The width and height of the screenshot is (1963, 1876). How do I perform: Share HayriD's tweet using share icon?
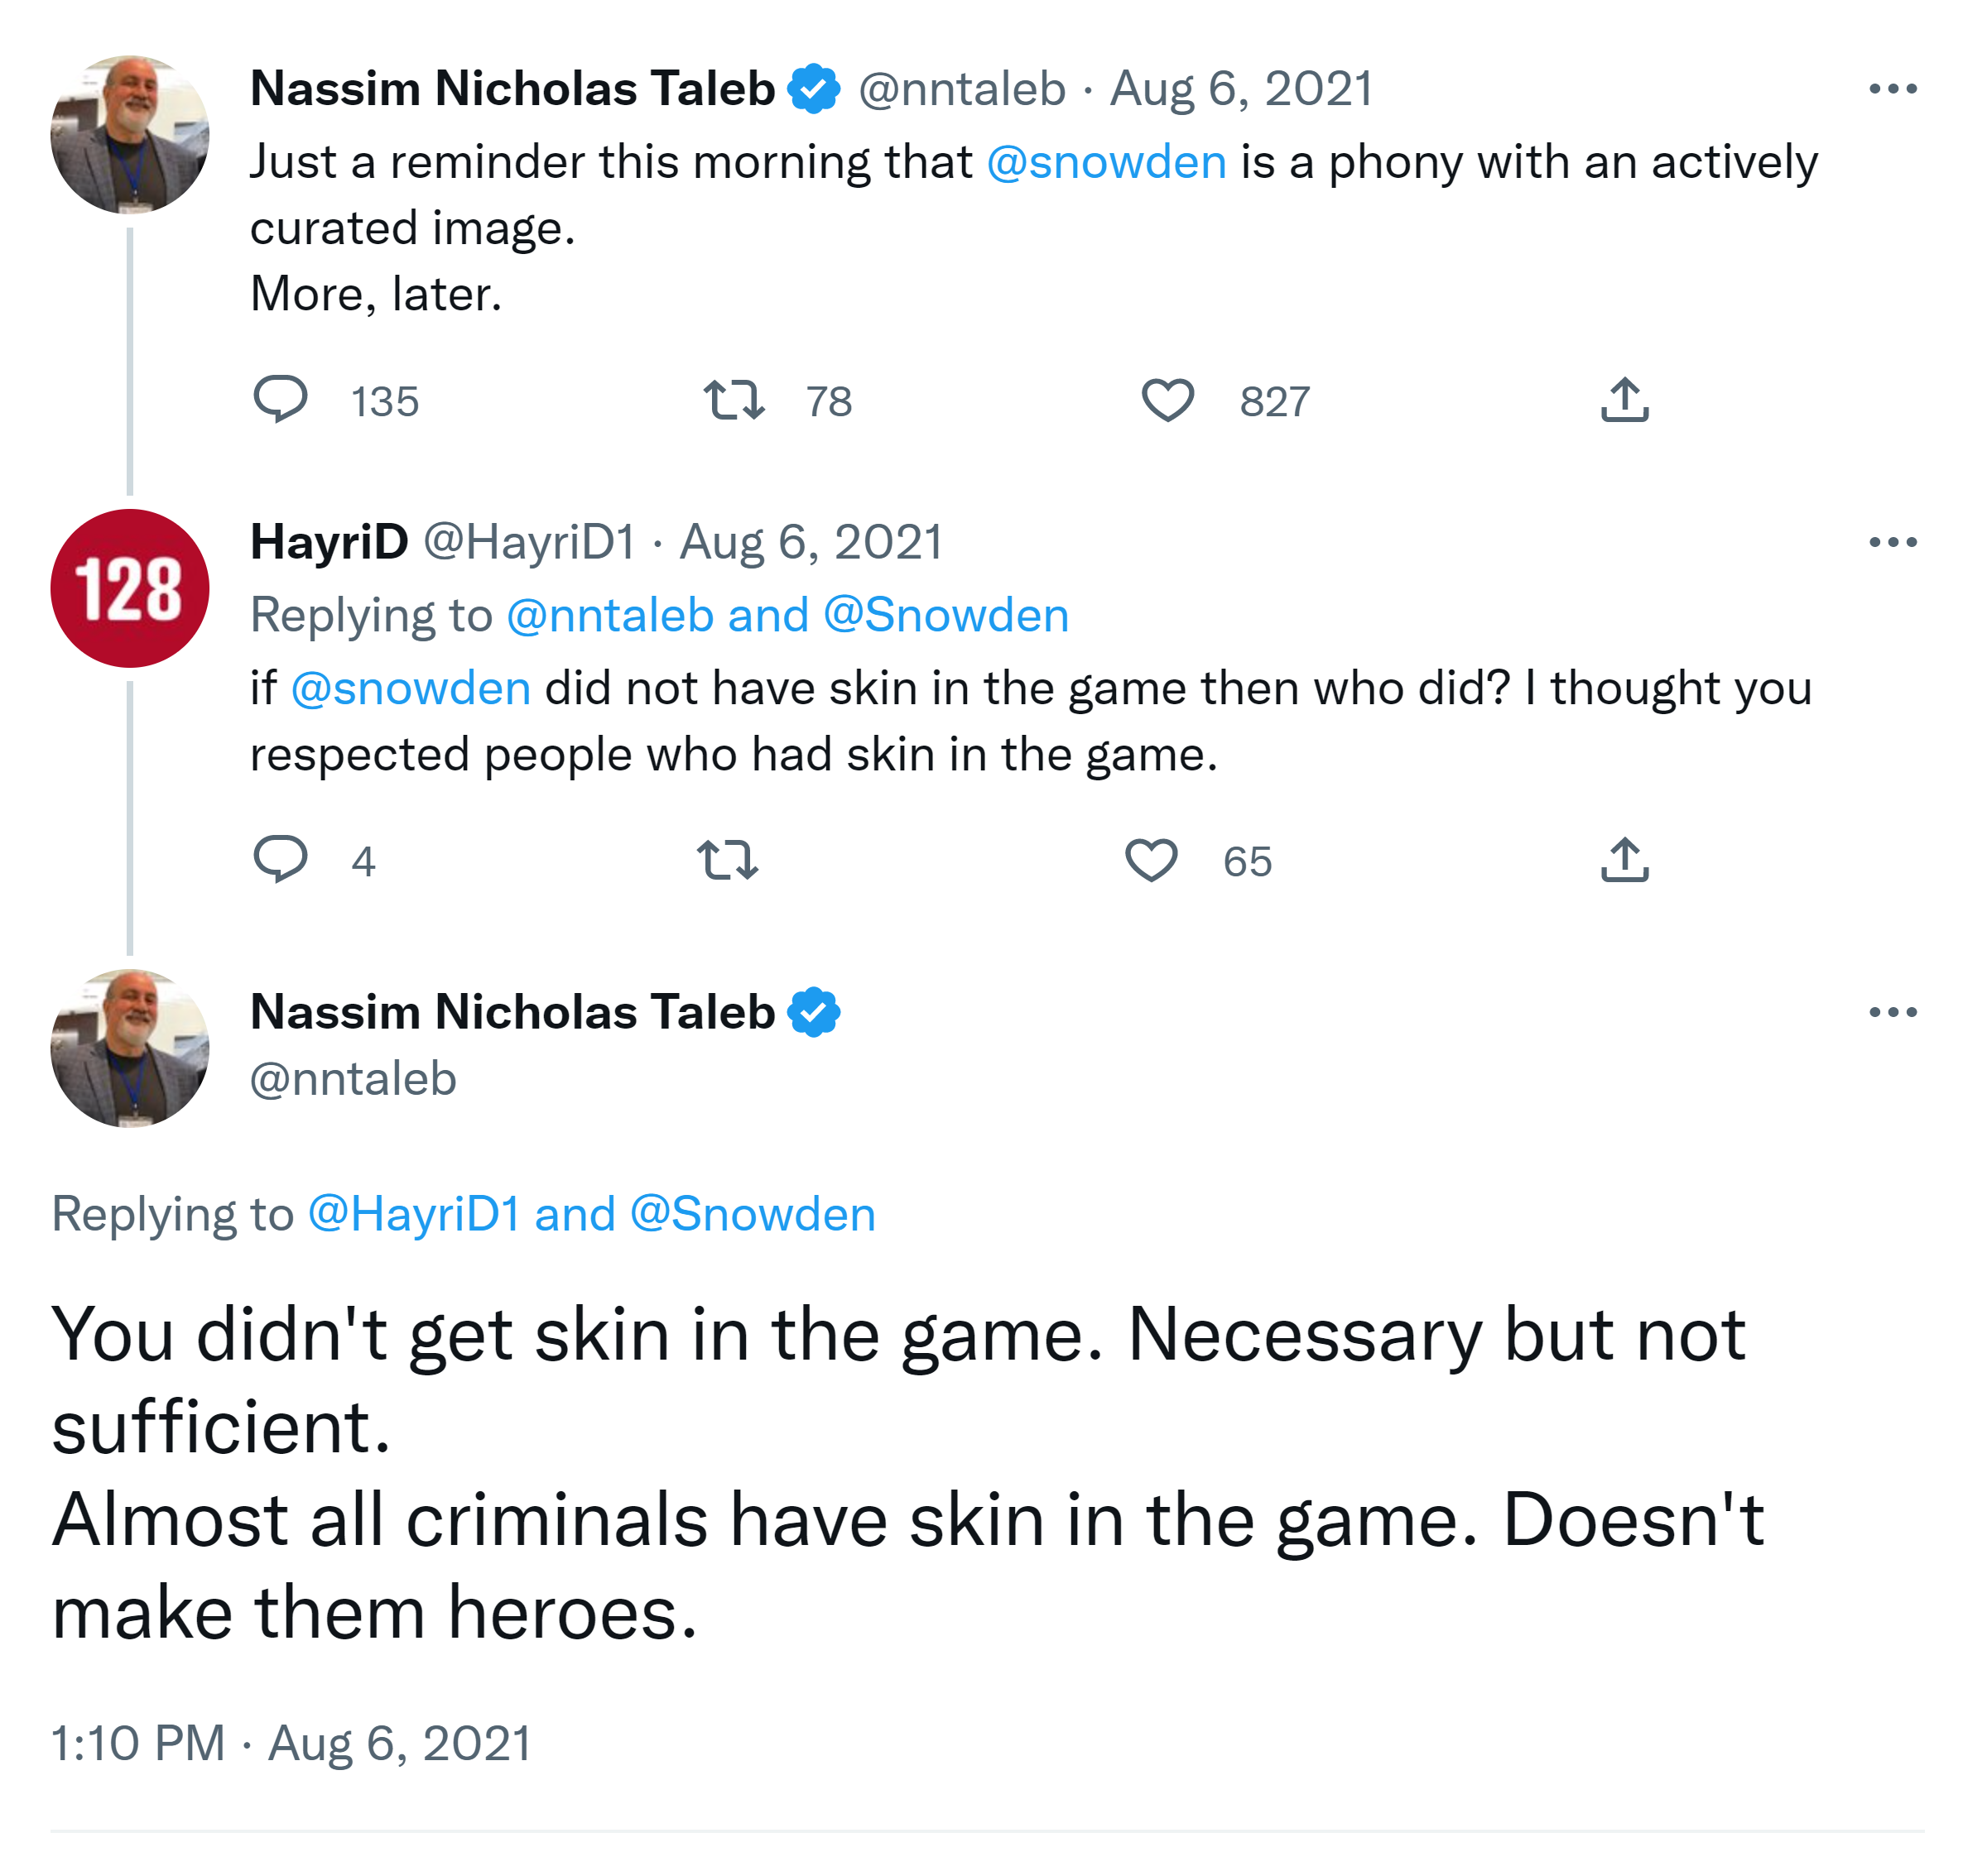[x=1624, y=860]
